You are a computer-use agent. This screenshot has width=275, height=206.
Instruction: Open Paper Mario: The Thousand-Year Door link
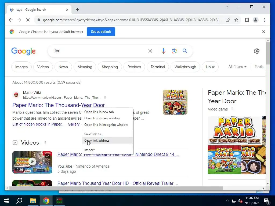pyautogui.click(x=59, y=105)
